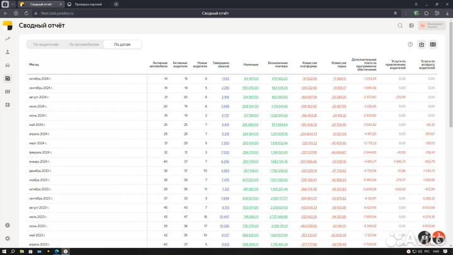Open completed orders link for октябрь 2024
Screen dimensions: 453x255
pyautogui.click(x=225, y=79)
